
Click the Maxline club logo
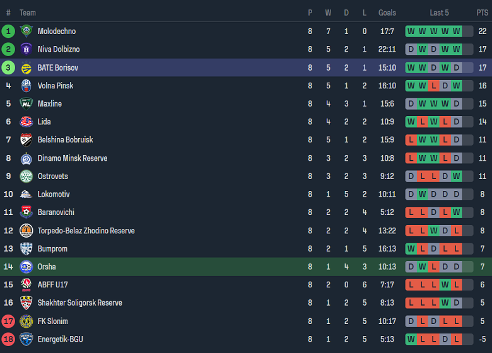coord(26,103)
